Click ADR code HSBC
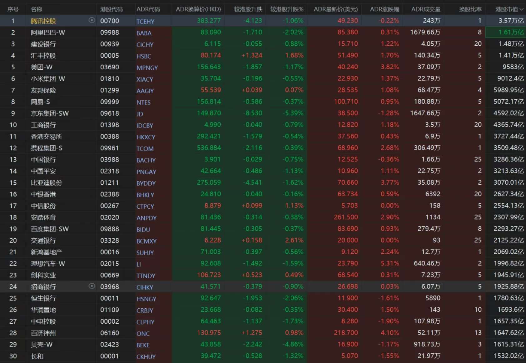526x363 pixels. [x=144, y=56]
